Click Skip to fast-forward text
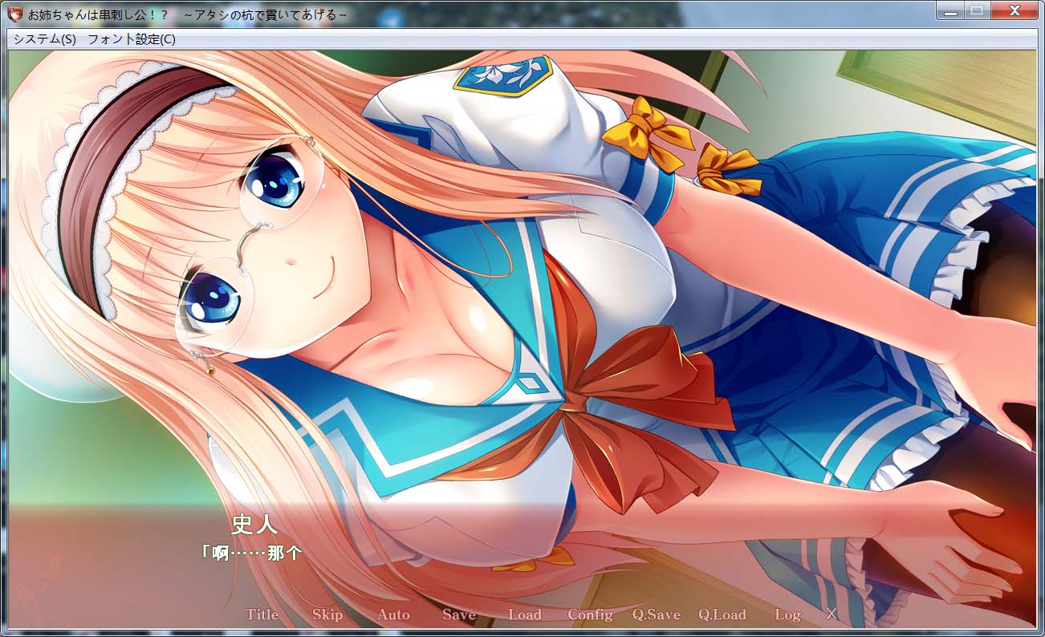This screenshot has height=637, width=1045. click(x=327, y=615)
